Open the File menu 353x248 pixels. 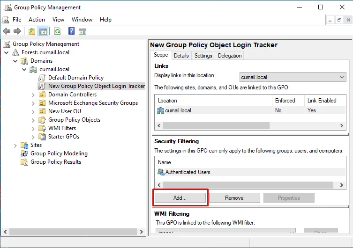tap(17, 20)
